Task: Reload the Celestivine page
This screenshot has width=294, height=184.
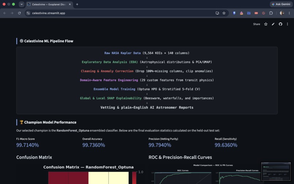Action: [19, 13]
